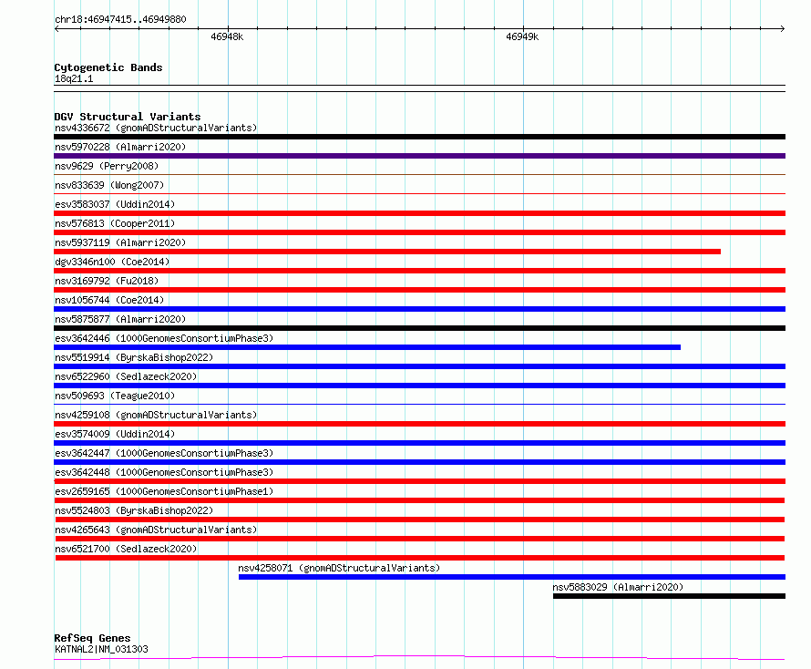Open variant nsv5937119 (Almarri2020) label
The height and width of the screenshot is (669, 811).
coord(120,242)
